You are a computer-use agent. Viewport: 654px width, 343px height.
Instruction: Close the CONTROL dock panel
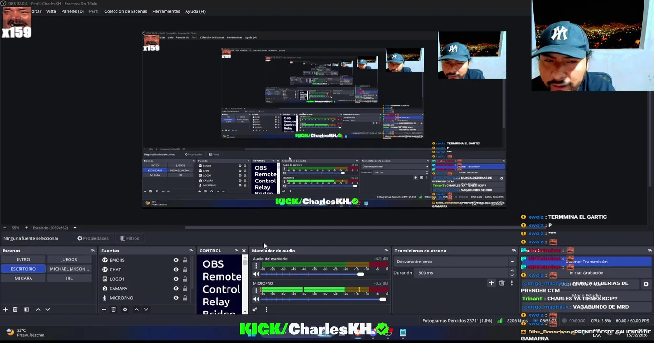tap(244, 251)
